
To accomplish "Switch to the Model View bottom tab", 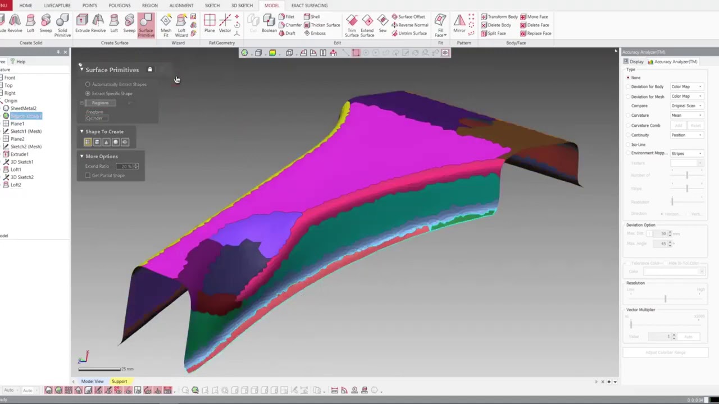I will (92, 382).
